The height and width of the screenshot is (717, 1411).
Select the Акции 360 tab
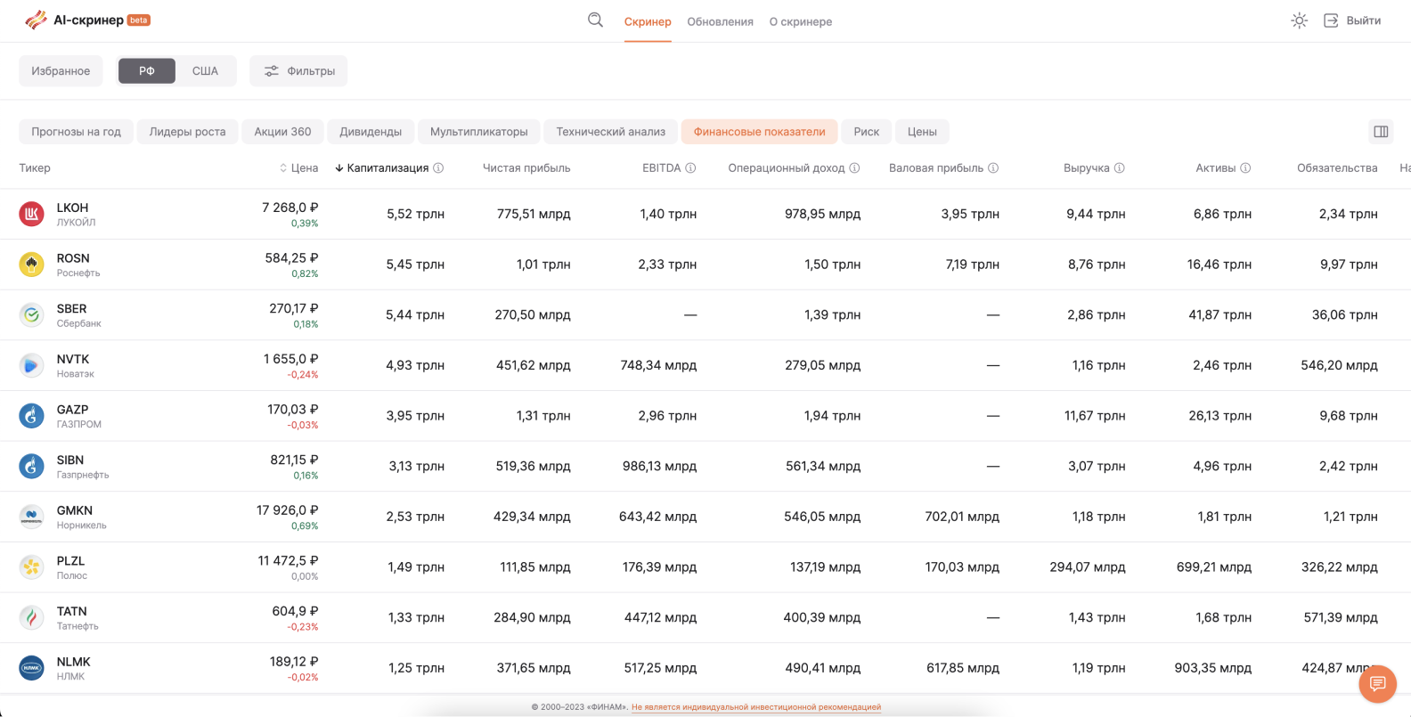(282, 132)
